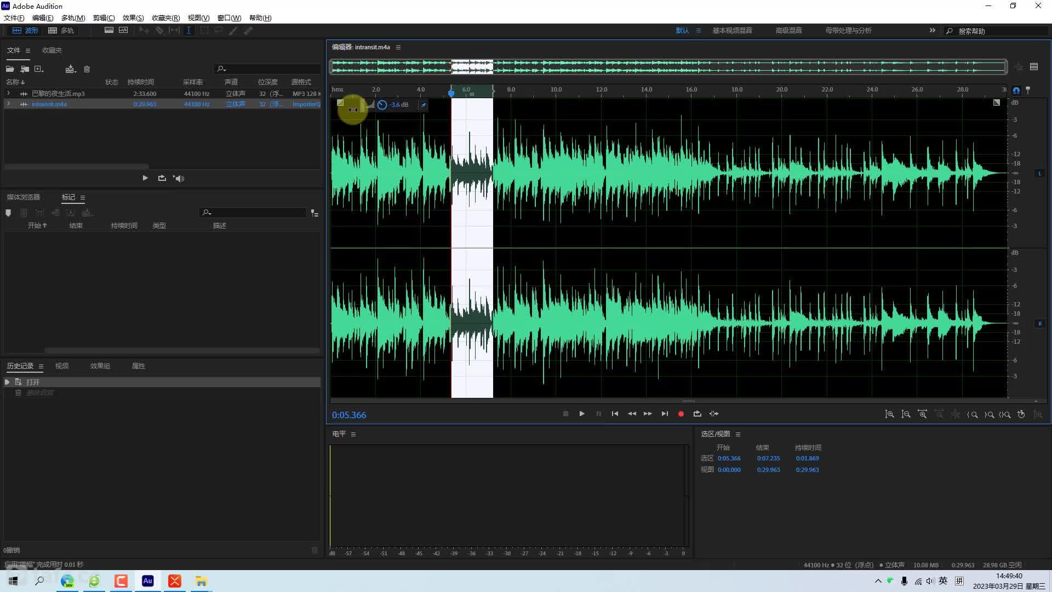Move playhead to next marker

pos(665,414)
